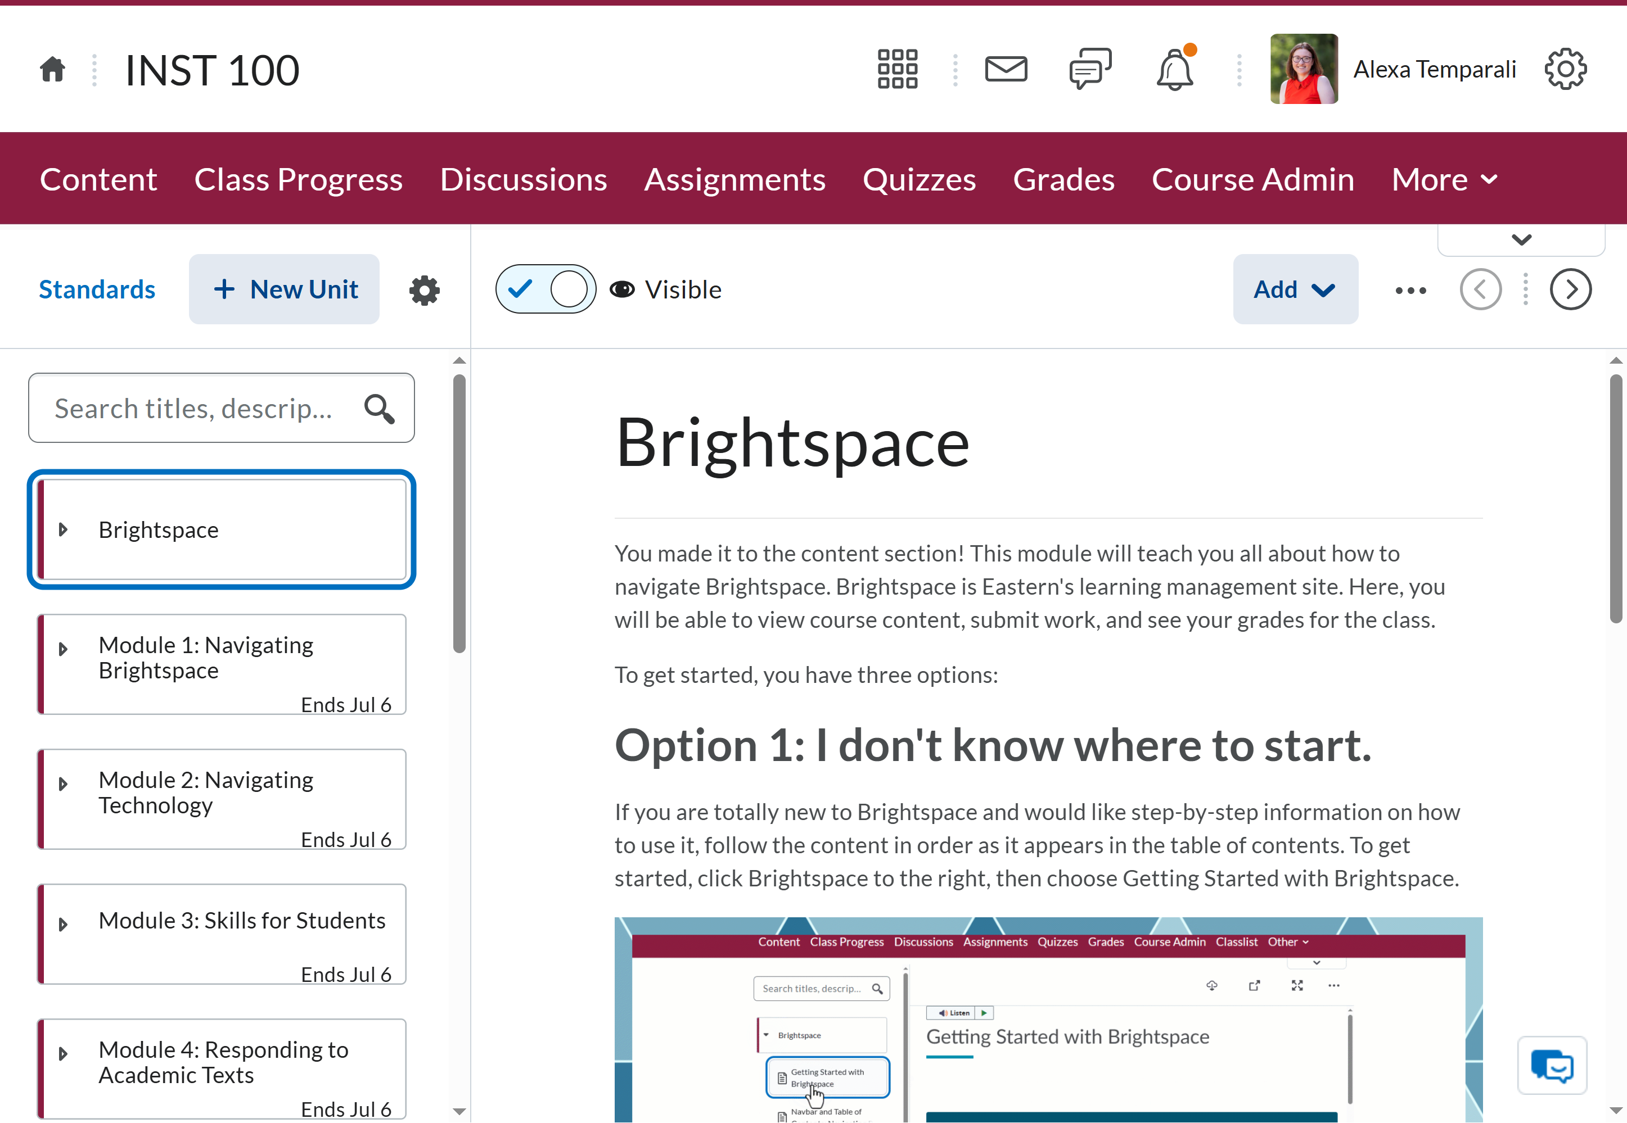
Task: Toggle the unit visibility switch
Action: (546, 289)
